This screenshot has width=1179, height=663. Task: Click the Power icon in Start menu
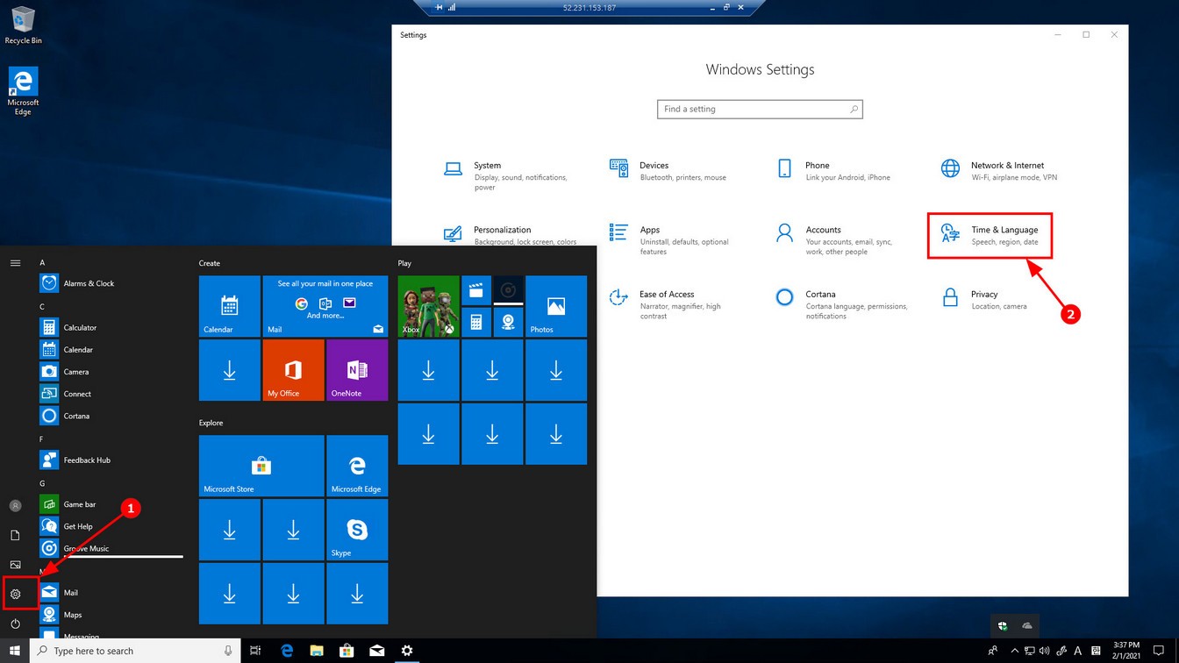15,624
